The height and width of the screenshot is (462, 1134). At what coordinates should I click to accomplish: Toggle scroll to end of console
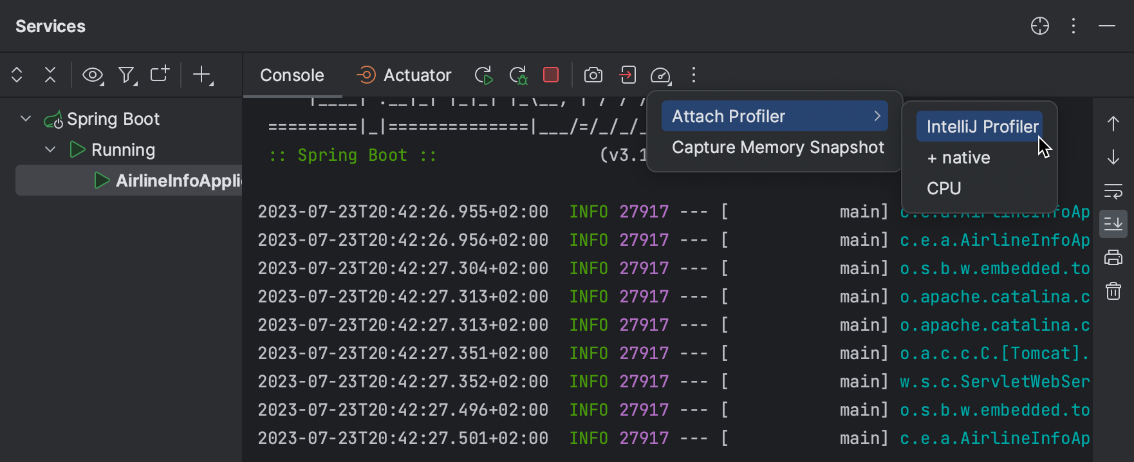[x=1113, y=224]
